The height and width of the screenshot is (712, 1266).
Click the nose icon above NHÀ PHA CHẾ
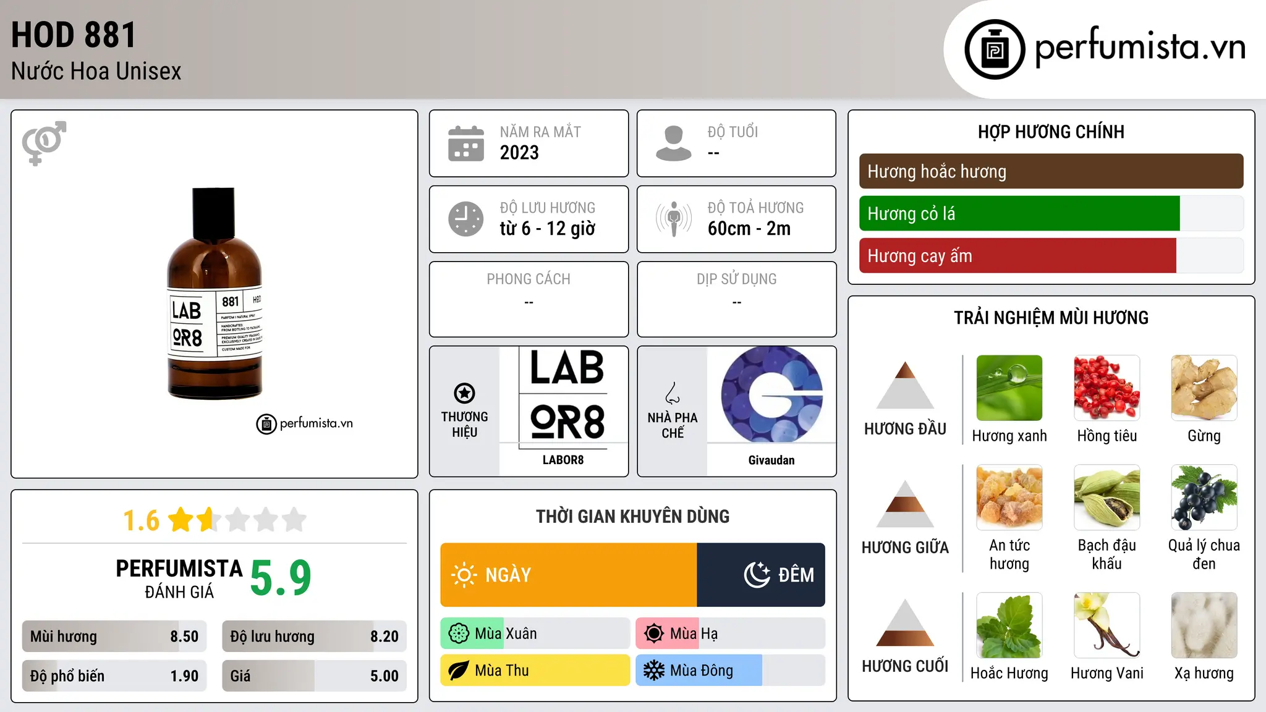[673, 393]
